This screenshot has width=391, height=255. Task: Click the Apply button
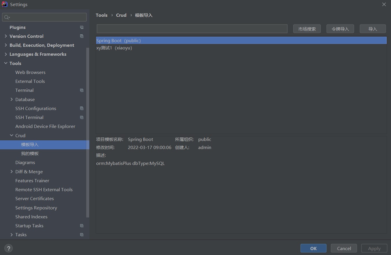[374, 248]
